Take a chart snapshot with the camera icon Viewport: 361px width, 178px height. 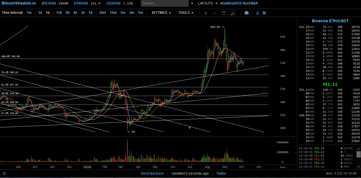[246, 13]
